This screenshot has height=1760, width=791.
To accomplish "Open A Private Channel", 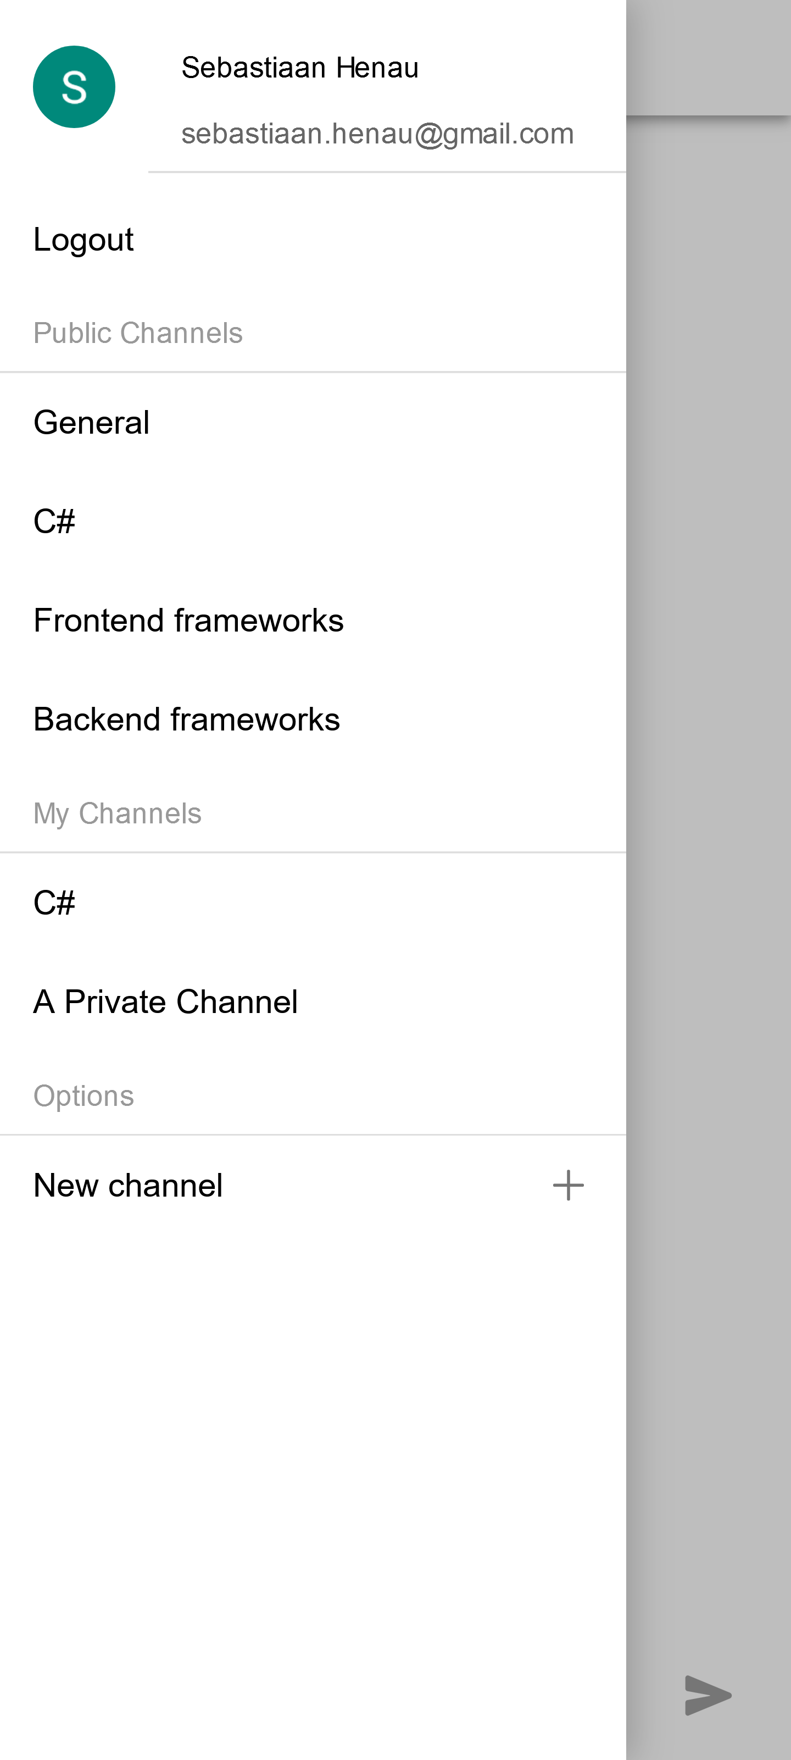I will (165, 1002).
